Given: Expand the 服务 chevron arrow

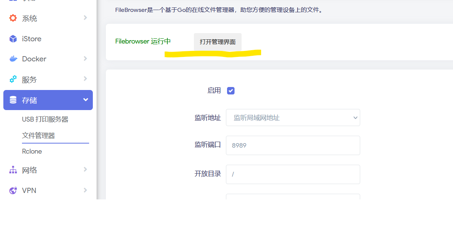Looking at the screenshot, I should tap(85, 78).
